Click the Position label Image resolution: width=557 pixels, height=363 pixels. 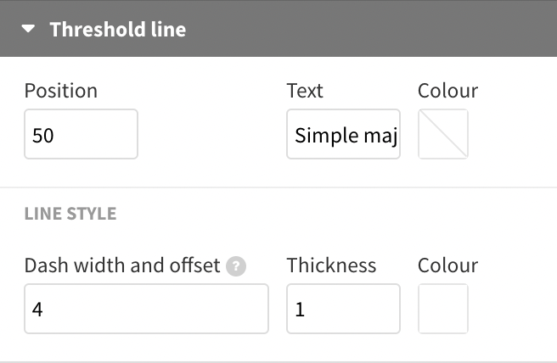61,91
